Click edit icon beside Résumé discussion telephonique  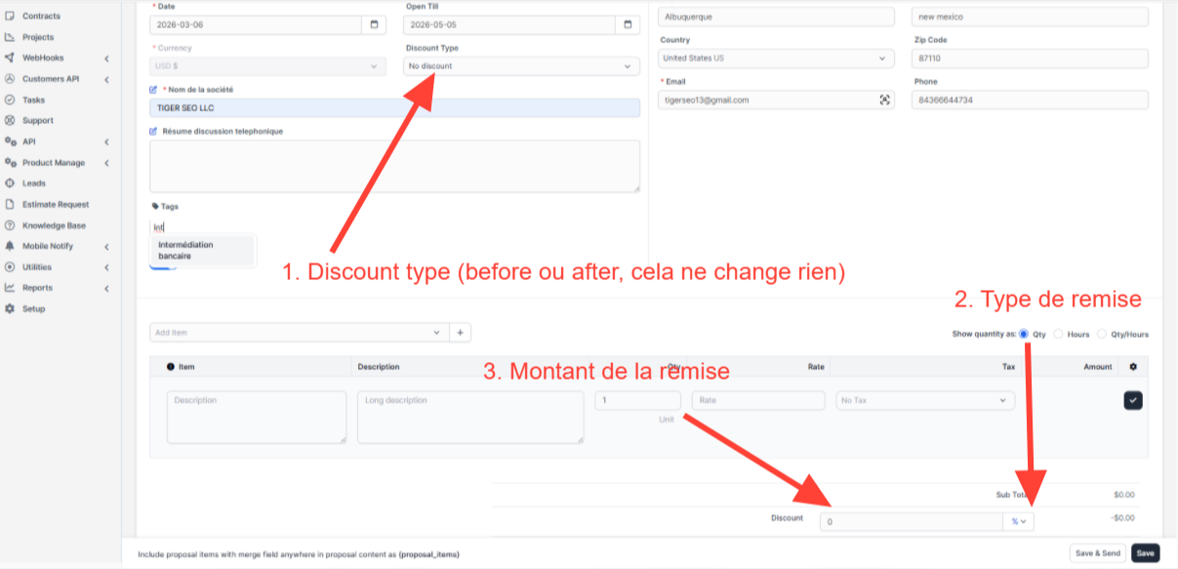pos(153,131)
